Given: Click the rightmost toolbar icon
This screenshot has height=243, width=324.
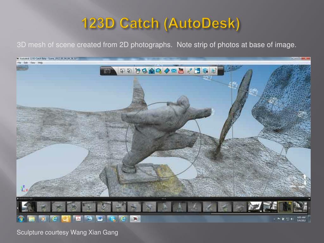Looking at the screenshot, I should (213, 71).
